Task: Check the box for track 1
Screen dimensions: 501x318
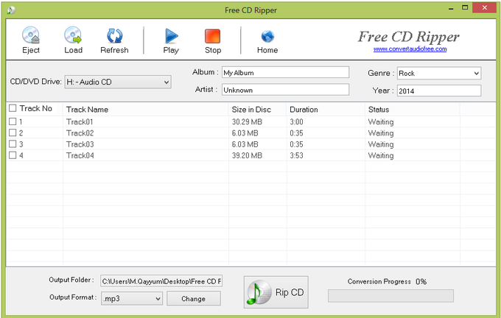Action: (13, 121)
